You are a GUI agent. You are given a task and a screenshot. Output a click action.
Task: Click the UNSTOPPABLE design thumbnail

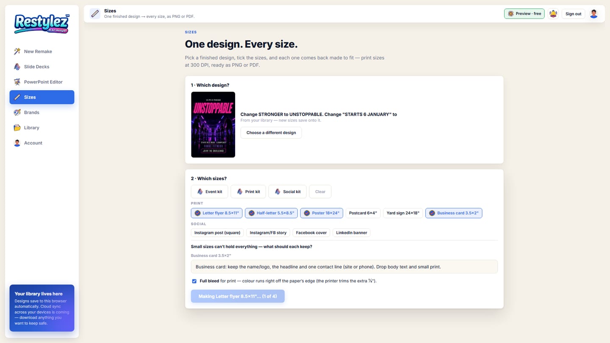point(213,124)
